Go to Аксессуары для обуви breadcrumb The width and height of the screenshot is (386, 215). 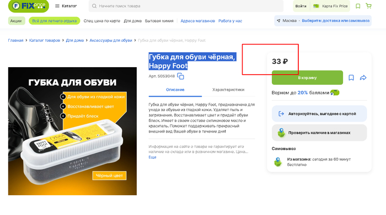tap(111, 40)
